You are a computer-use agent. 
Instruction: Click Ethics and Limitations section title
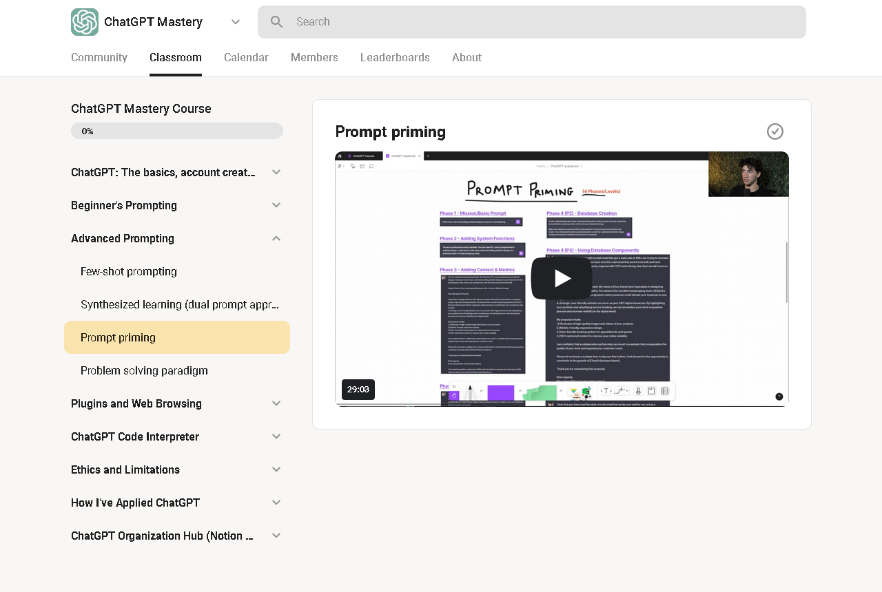[125, 469]
